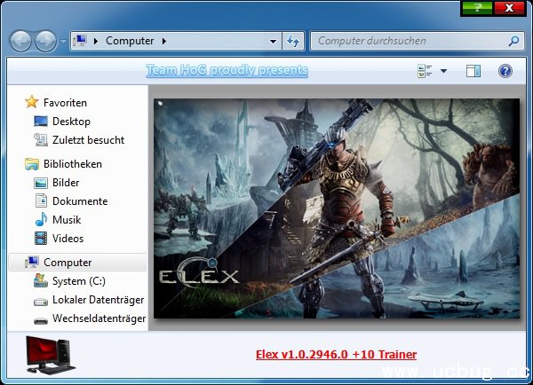Click the search magnifier icon
Image resolution: width=533 pixels, height=385 pixels.
coord(513,41)
